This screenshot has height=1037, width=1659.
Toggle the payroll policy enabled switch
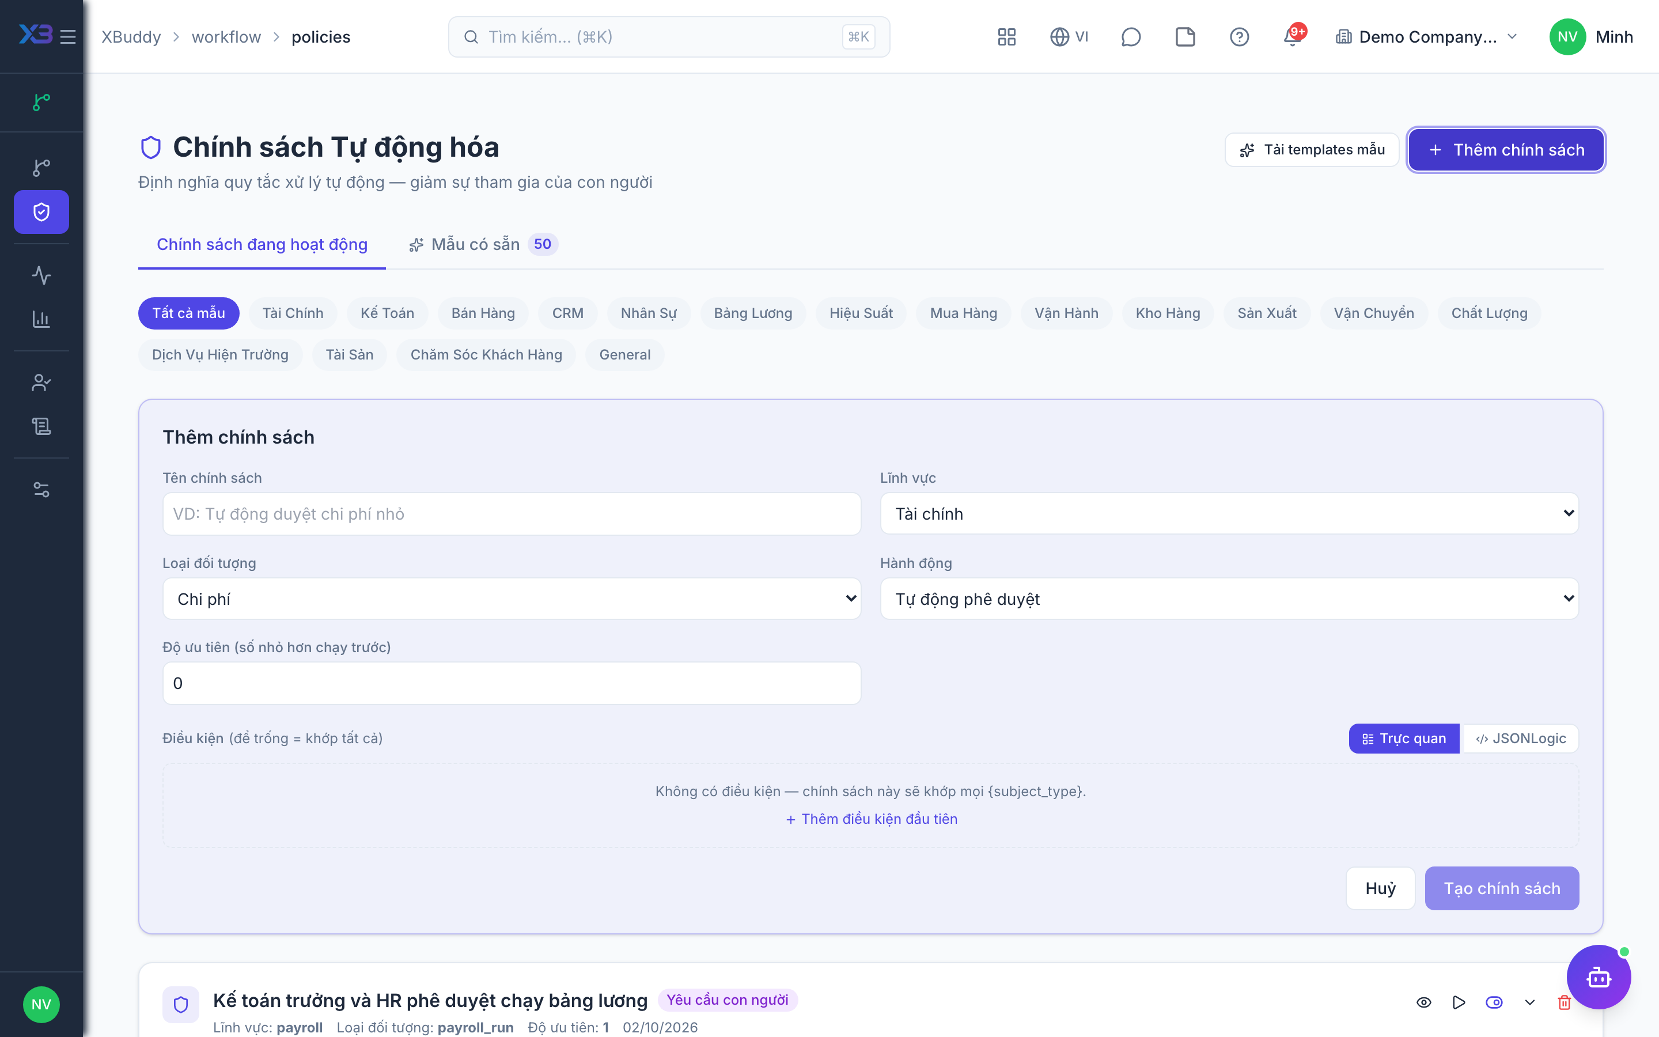pyautogui.click(x=1494, y=1002)
